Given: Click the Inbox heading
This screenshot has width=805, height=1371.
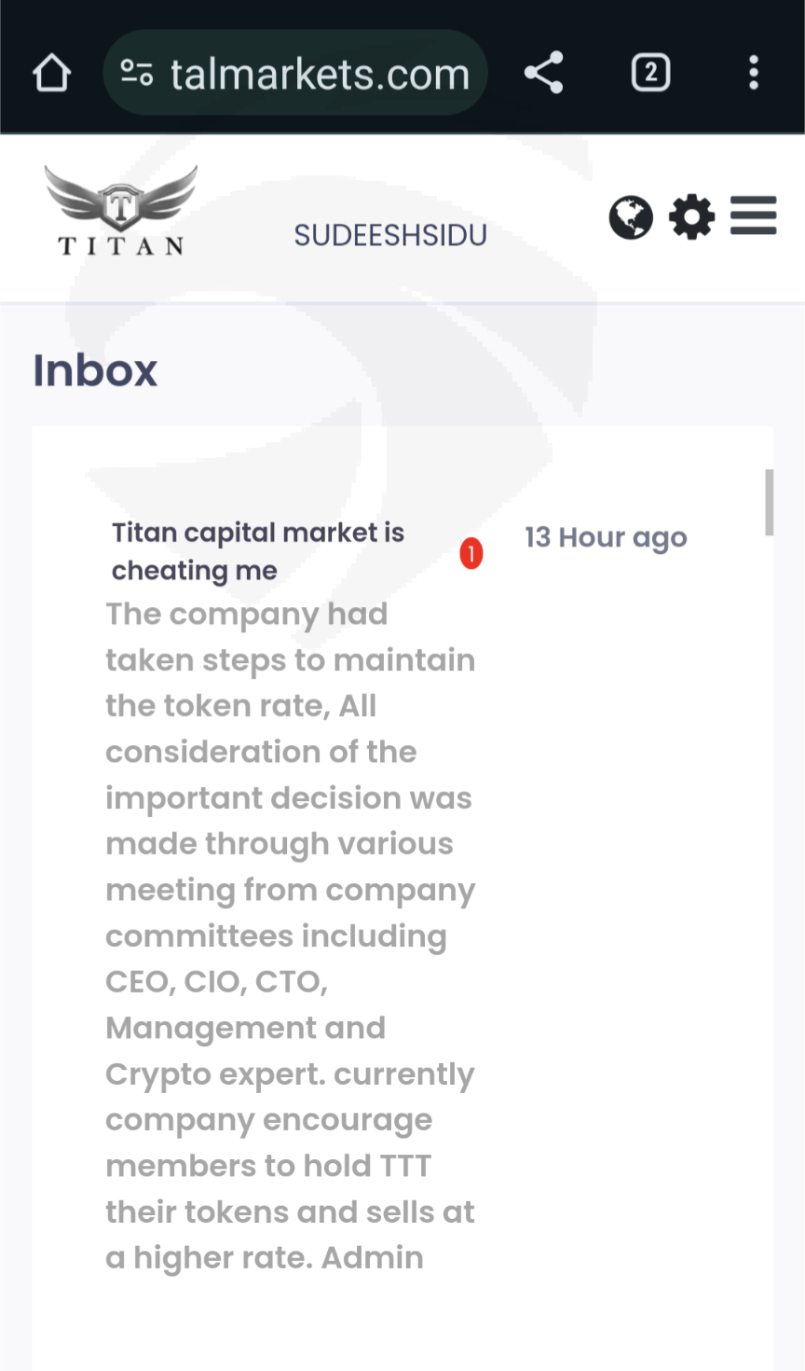Looking at the screenshot, I should tap(95, 370).
